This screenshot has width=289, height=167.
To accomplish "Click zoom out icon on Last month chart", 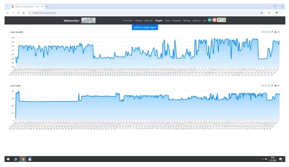I will [x=266, y=32].
